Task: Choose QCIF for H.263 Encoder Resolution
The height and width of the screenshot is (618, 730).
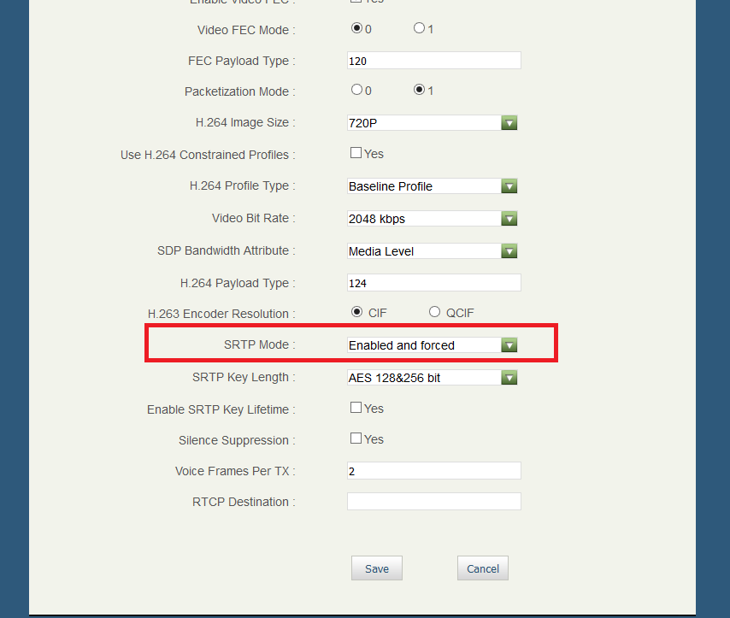Action: point(434,312)
